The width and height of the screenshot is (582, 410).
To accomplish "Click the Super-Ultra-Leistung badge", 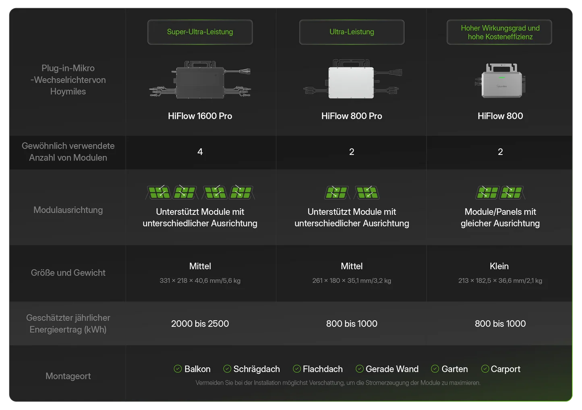I will [x=200, y=32].
